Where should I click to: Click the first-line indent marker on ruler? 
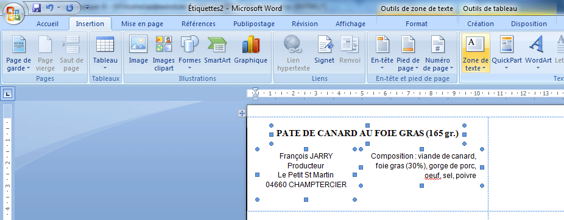pyautogui.click(x=255, y=91)
